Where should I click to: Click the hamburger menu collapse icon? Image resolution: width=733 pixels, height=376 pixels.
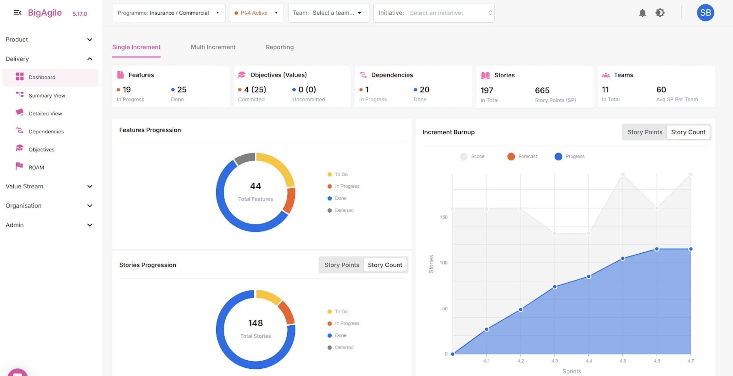(x=17, y=13)
